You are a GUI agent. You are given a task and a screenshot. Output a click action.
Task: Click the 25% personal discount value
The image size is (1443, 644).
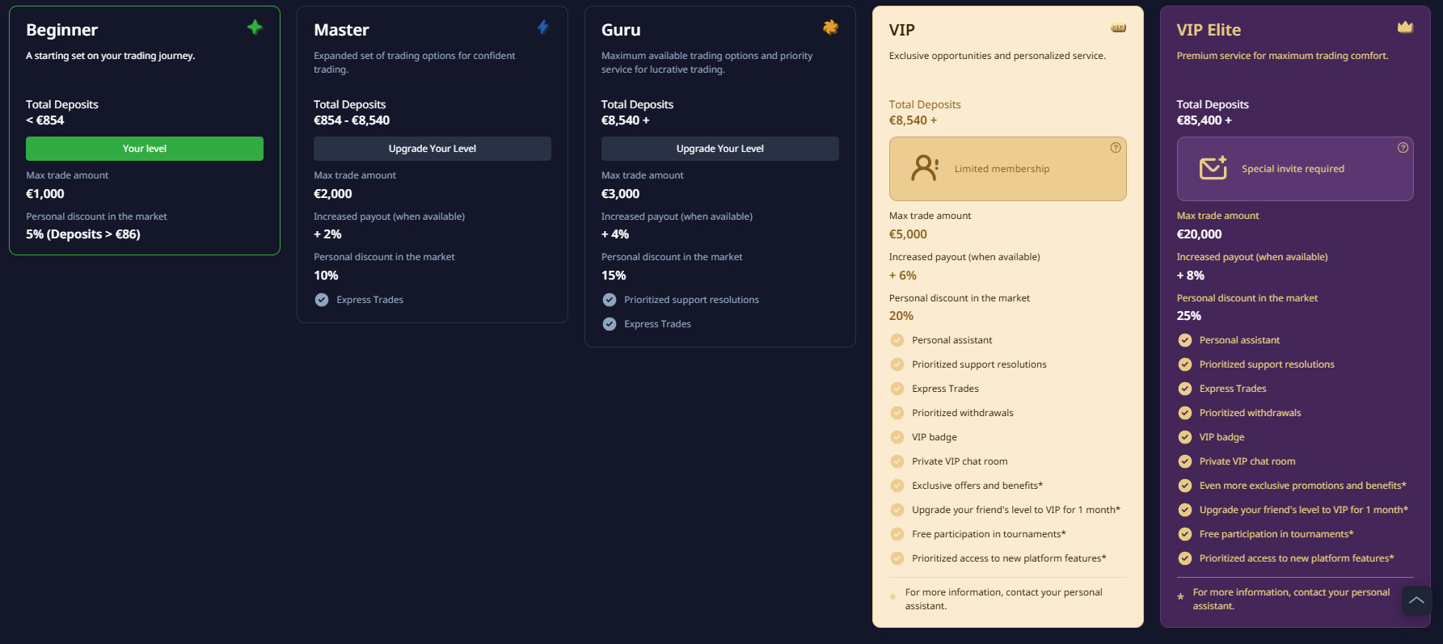[1189, 316]
